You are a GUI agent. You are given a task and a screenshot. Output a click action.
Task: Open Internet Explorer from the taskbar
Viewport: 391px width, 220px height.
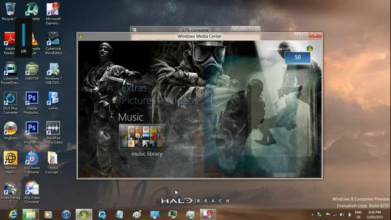click(x=13, y=215)
